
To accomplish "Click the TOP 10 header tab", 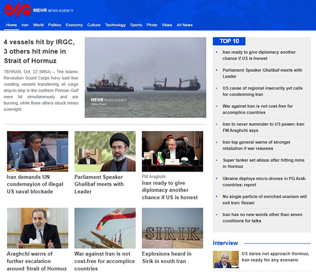I will 229,41.
